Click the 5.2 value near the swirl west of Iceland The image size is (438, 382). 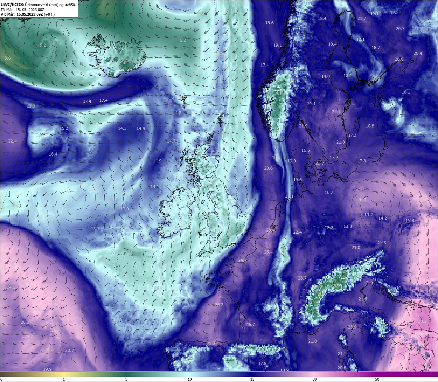point(43,45)
